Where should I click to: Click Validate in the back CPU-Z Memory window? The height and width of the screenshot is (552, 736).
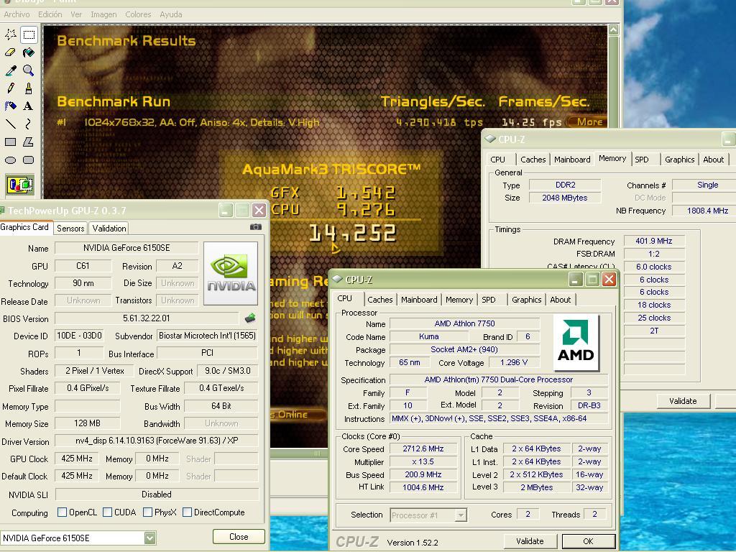[x=683, y=401]
